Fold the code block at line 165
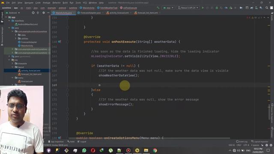274x154 pixels. click(68, 66)
